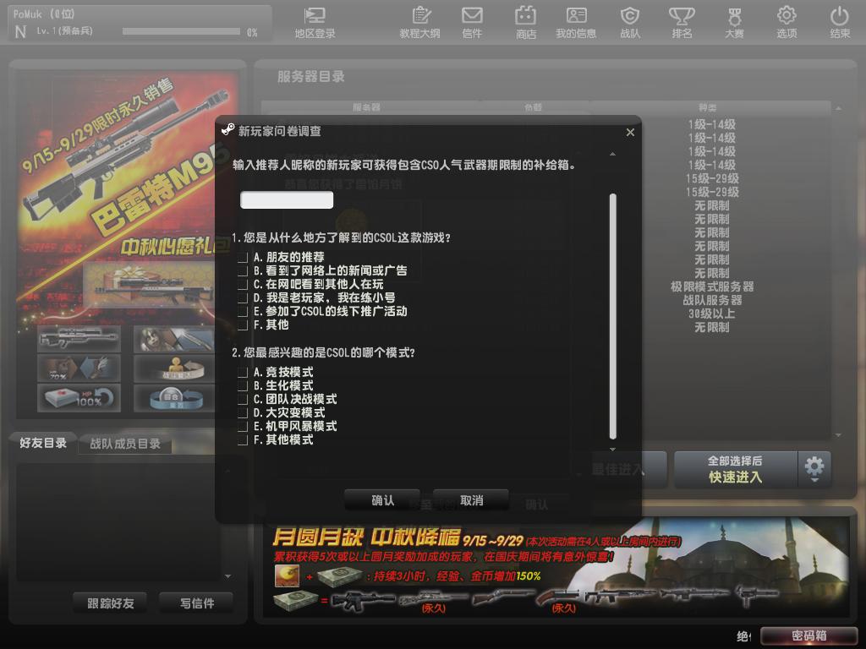
Task: Open the 教程大纲 tutorial outline icon
Action: click(x=419, y=22)
